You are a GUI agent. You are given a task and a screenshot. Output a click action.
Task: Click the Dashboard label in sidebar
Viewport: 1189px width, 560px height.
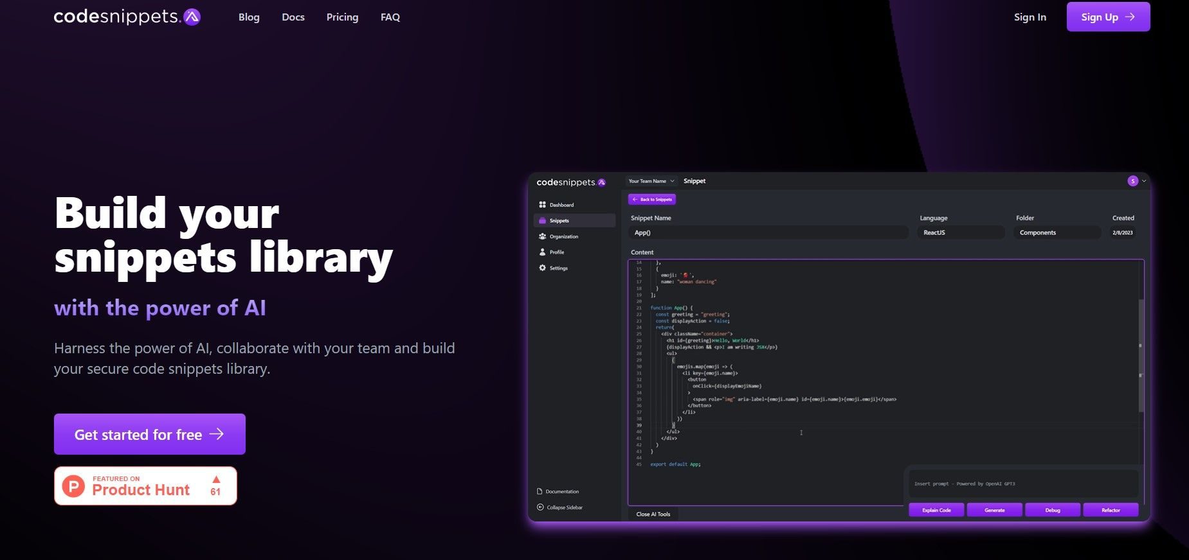(x=561, y=205)
